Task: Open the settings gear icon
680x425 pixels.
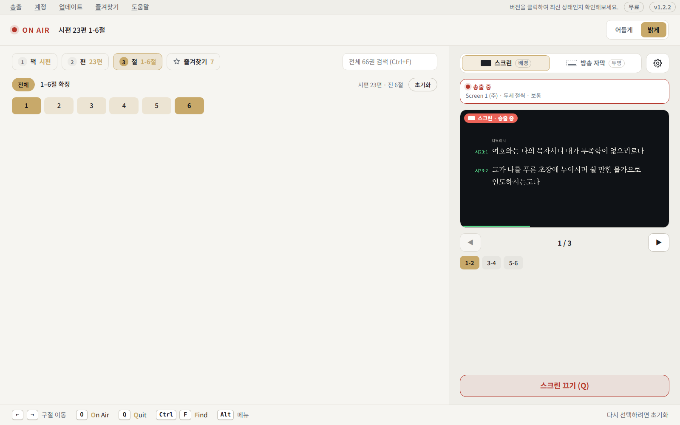Action: (x=657, y=63)
